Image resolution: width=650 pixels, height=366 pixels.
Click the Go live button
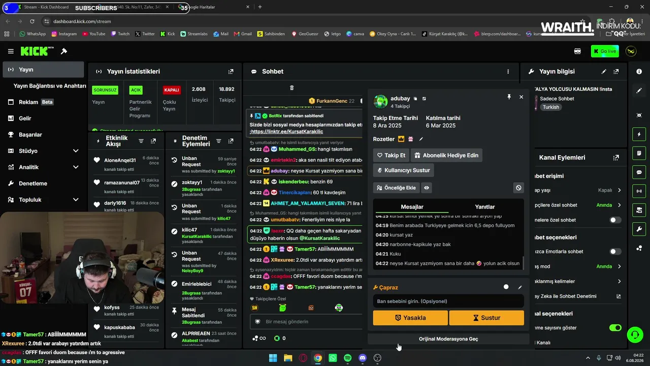(605, 51)
